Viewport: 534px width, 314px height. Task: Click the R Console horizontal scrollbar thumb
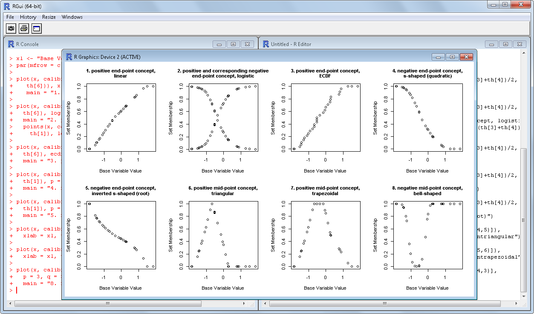[x=108, y=304]
